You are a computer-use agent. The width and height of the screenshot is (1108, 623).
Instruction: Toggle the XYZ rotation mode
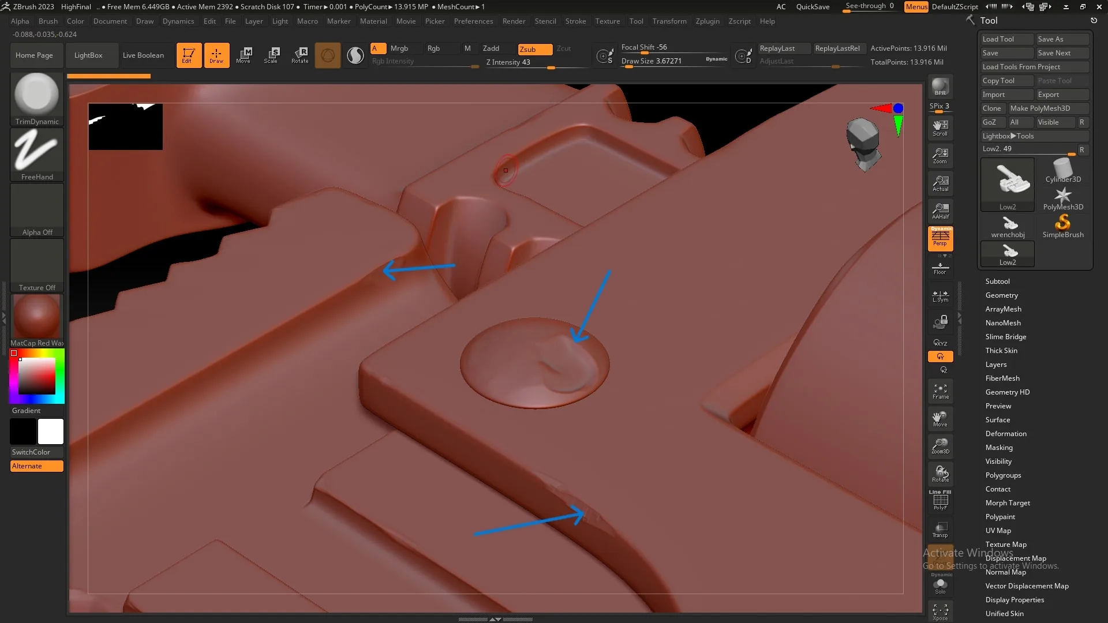pyautogui.click(x=940, y=343)
